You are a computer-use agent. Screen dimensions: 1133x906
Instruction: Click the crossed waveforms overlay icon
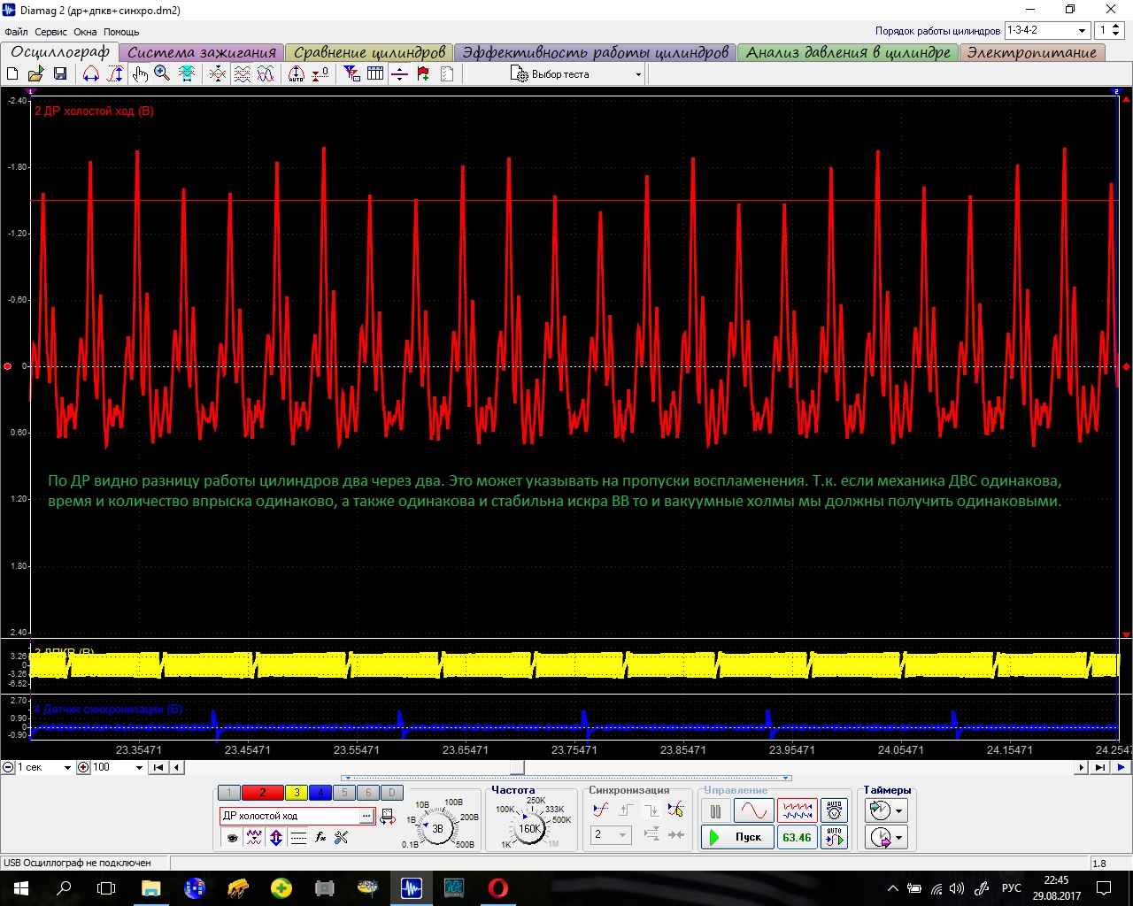[x=217, y=74]
